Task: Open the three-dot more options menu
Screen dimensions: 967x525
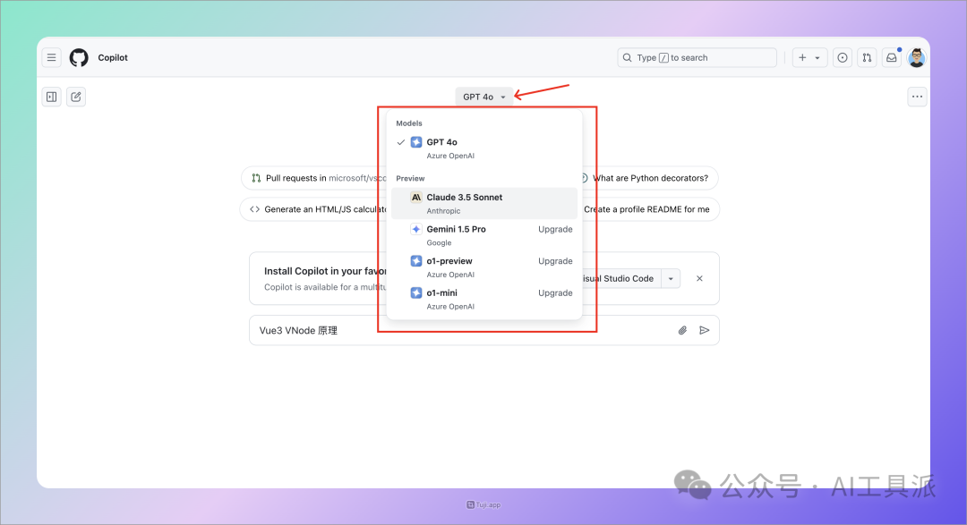Action: [x=917, y=96]
